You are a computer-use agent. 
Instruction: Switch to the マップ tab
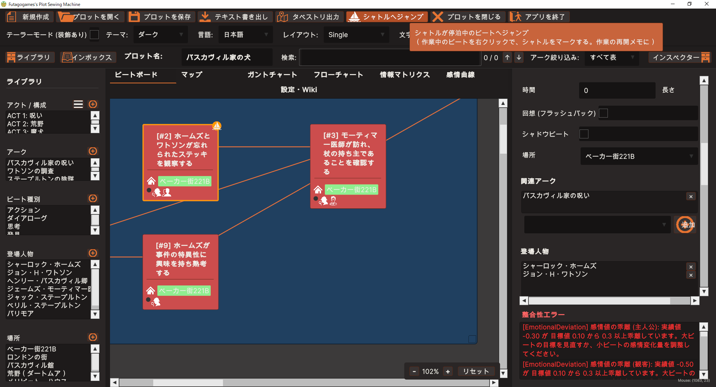192,74
